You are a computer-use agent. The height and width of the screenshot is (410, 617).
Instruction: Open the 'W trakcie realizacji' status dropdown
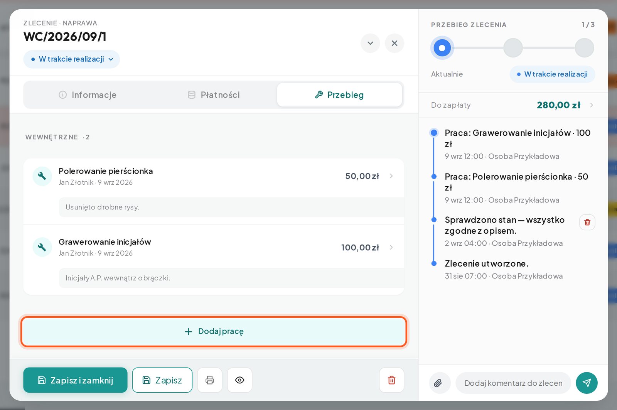pos(72,59)
